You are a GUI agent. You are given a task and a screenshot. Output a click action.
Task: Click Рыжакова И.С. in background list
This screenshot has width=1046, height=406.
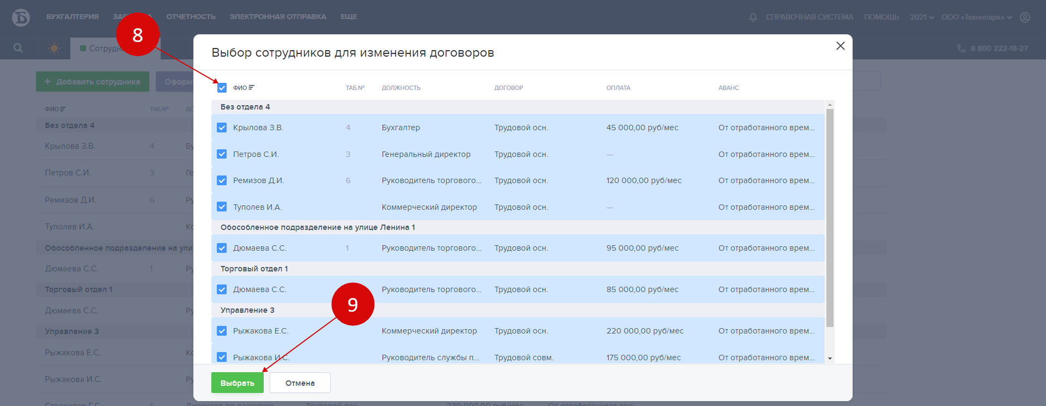point(74,379)
